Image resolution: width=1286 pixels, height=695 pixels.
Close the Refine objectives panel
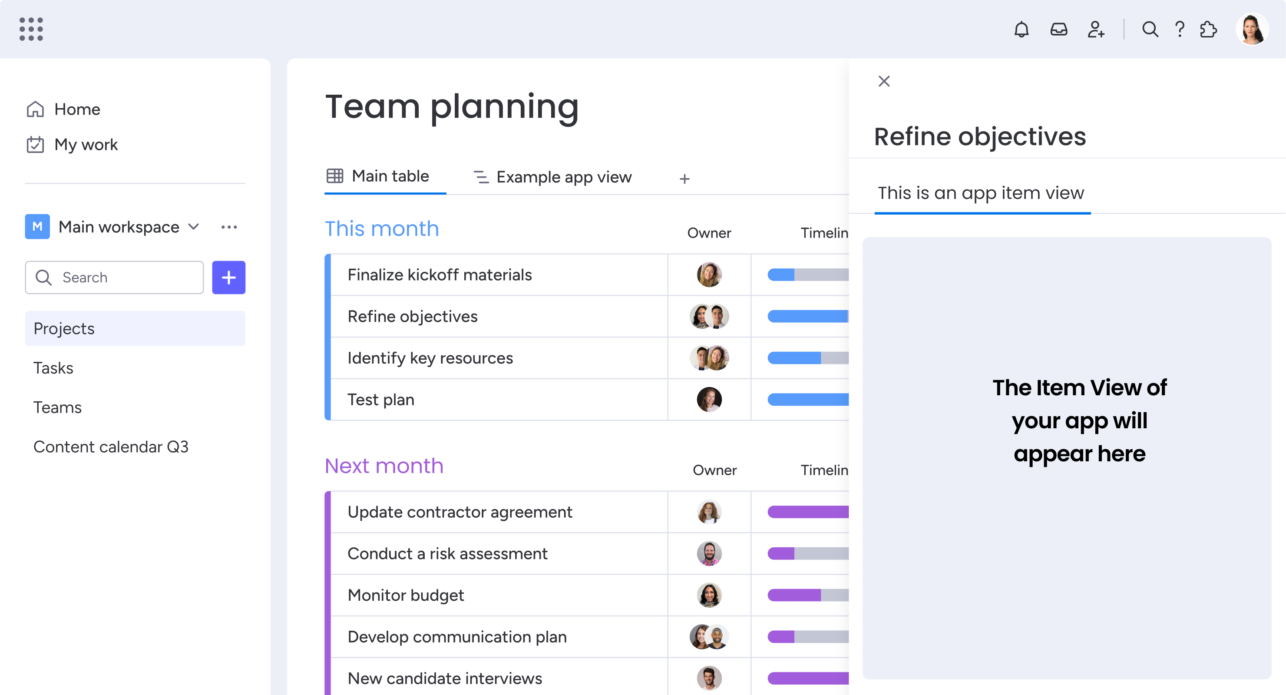point(884,81)
